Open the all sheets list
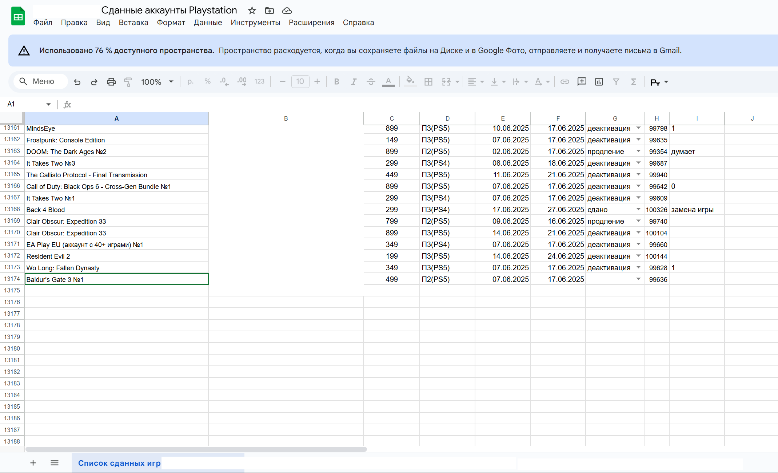 tap(55, 463)
